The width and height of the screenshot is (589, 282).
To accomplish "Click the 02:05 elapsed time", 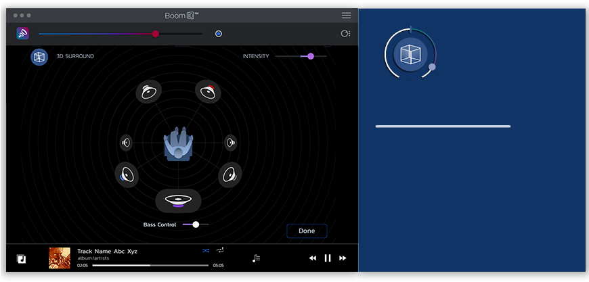I will point(83,266).
